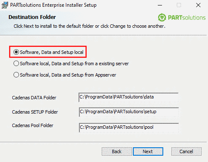Click the PARTsolutions logo

[x=181, y=18]
